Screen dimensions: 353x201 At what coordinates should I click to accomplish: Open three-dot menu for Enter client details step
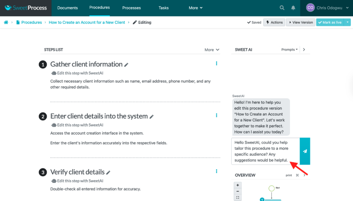[216, 115]
